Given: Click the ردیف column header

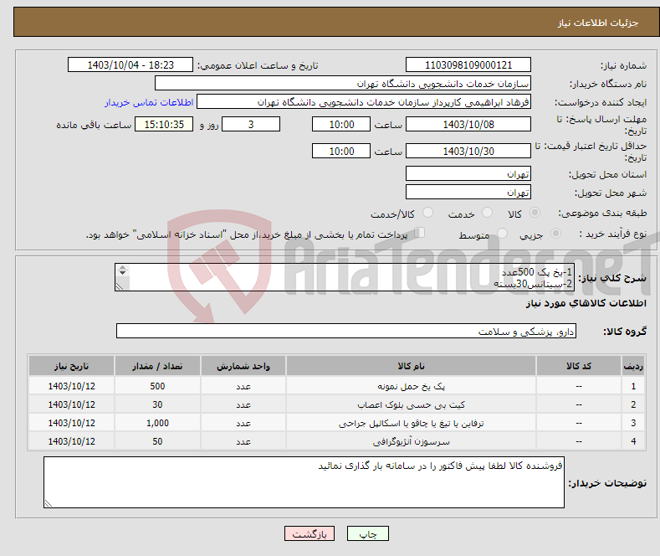Looking at the screenshot, I should pyautogui.click(x=632, y=366).
